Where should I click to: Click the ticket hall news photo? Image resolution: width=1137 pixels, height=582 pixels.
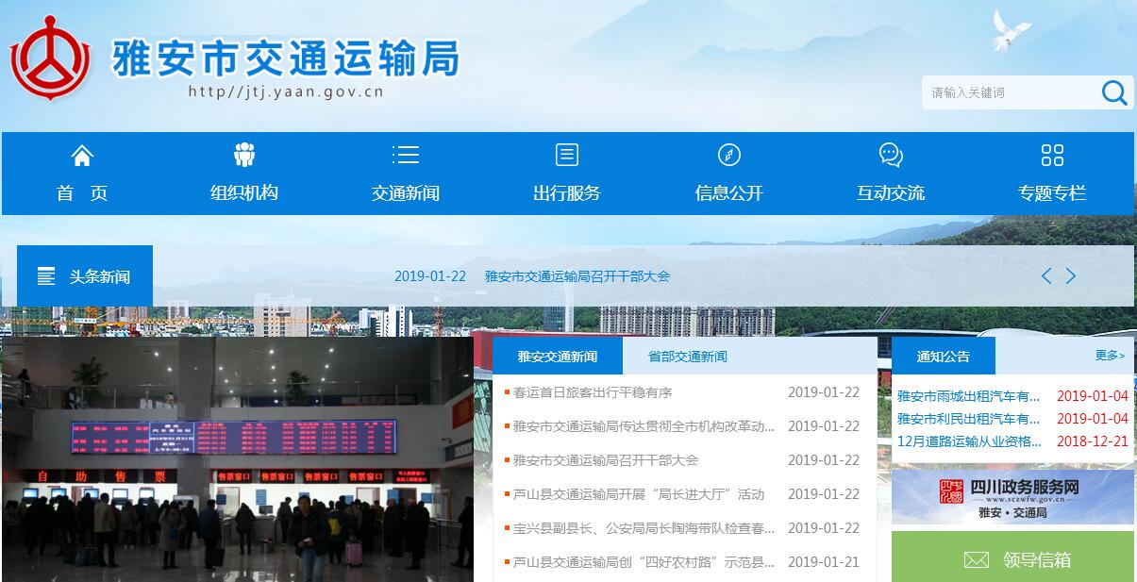click(x=238, y=459)
